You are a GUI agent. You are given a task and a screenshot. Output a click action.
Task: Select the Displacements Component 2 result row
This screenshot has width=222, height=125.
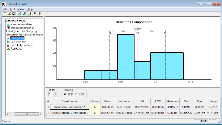pos(70,113)
